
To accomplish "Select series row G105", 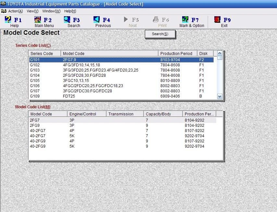I will [121, 80].
